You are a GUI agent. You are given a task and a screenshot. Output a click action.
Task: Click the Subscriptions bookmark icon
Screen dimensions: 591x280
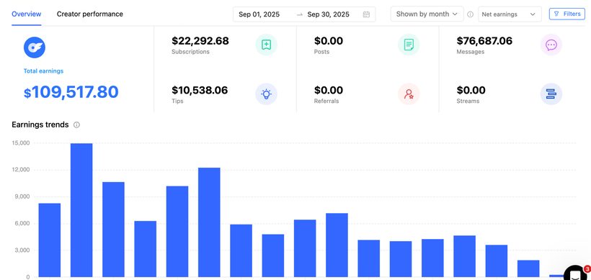coord(266,45)
